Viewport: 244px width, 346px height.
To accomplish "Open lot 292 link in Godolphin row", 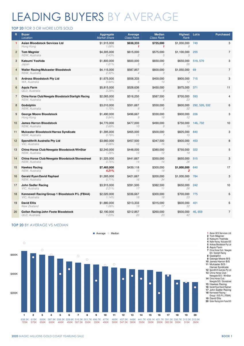I will click(x=195, y=105).
